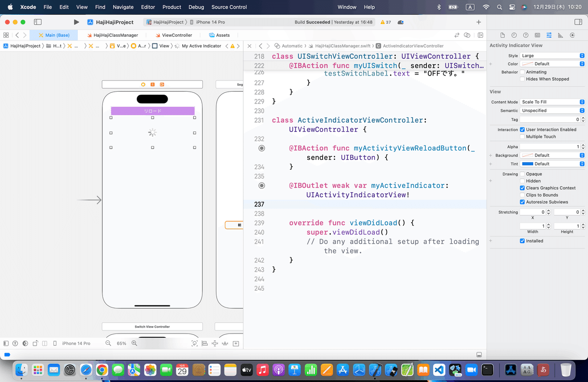The width and height of the screenshot is (588, 382).
Task: Open the Connections inspector icon
Action: point(572,35)
